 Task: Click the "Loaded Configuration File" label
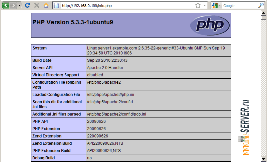(56, 95)
